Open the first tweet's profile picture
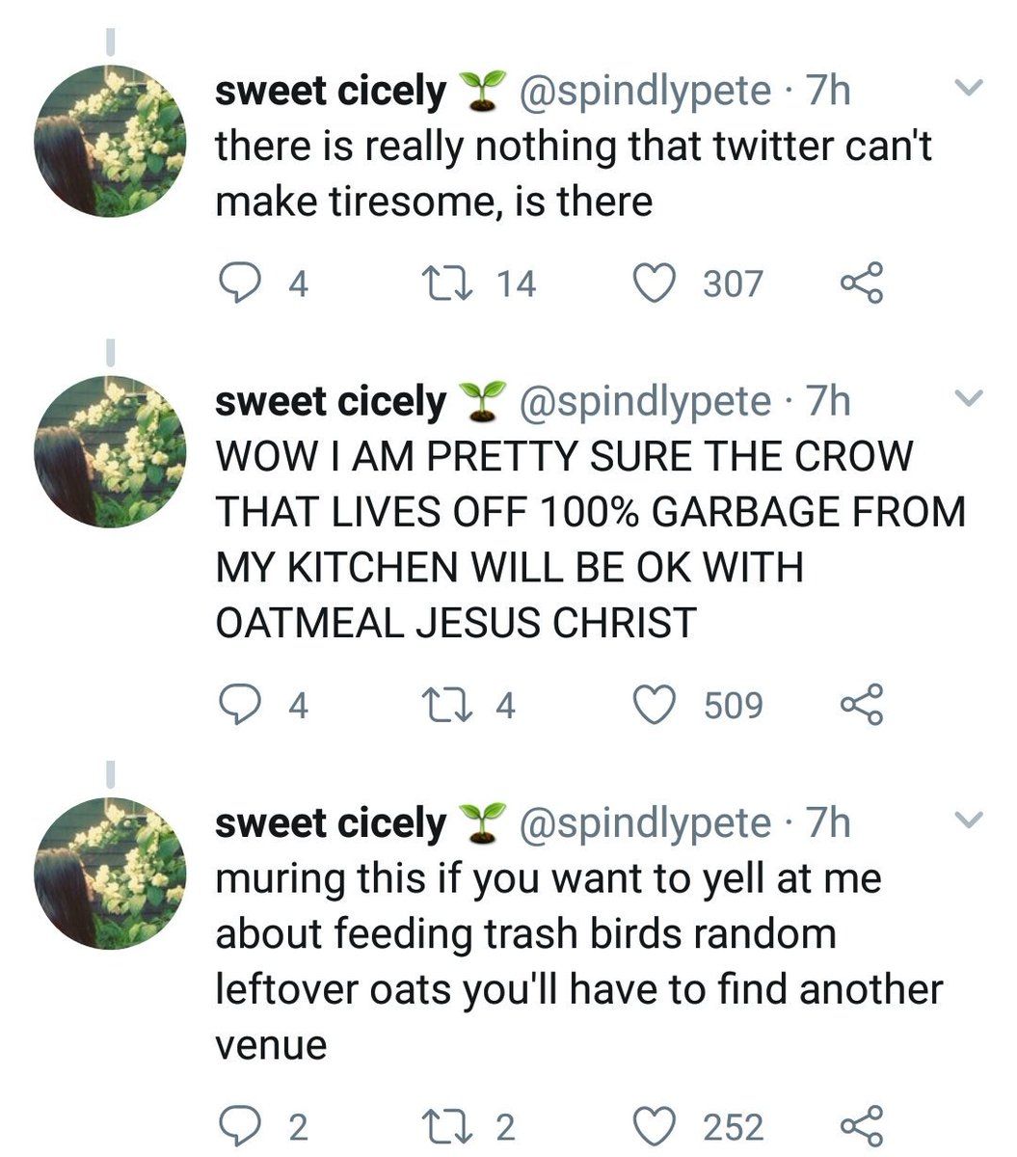The height and width of the screenshot is (1157, 1017). pos(110,141)
